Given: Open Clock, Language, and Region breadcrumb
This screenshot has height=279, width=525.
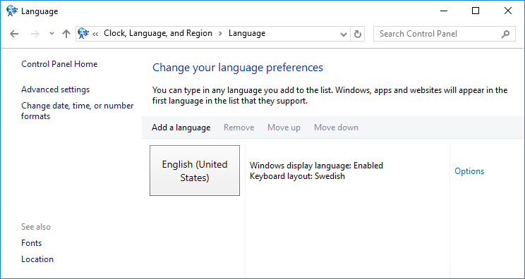Looking at the screenshot, I should pyautogui.click(x=158, y=33).
